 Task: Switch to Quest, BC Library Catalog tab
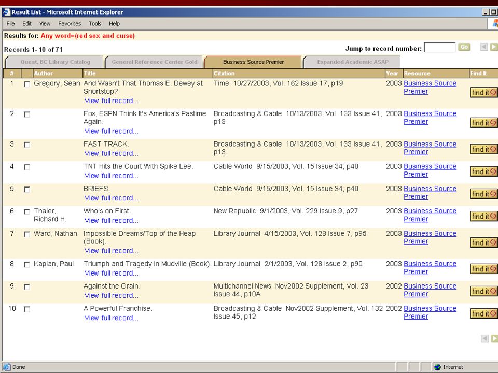(x=56, y=62)
